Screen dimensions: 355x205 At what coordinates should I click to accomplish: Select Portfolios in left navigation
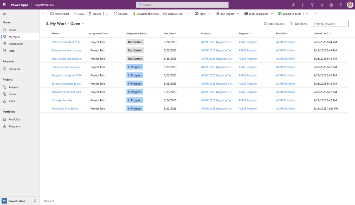14,119
